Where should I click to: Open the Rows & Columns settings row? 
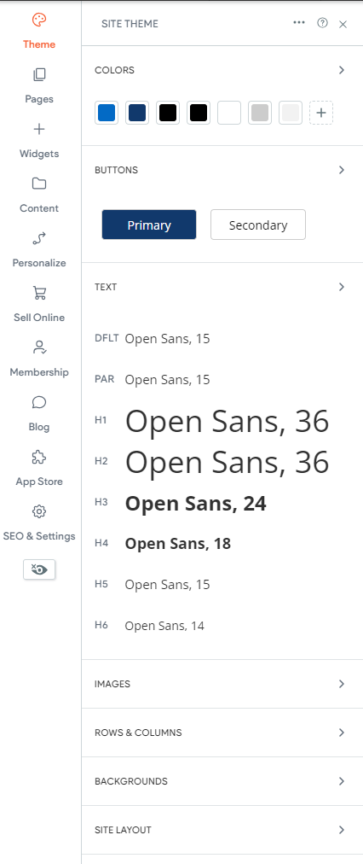tap(222, 733)
